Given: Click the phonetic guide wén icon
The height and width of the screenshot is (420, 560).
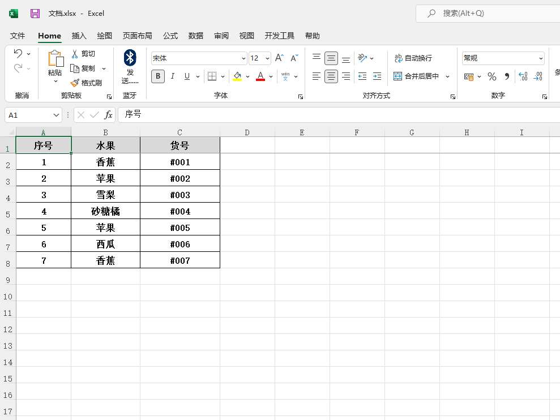Looking at the screenshot, I should click(285, 76).
